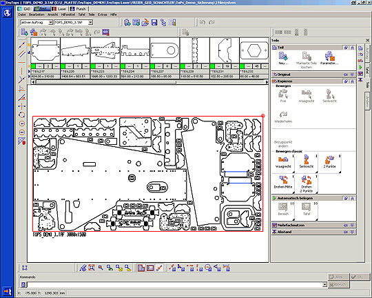Click the parts strip horizontal scrollbar

[150, 82]
